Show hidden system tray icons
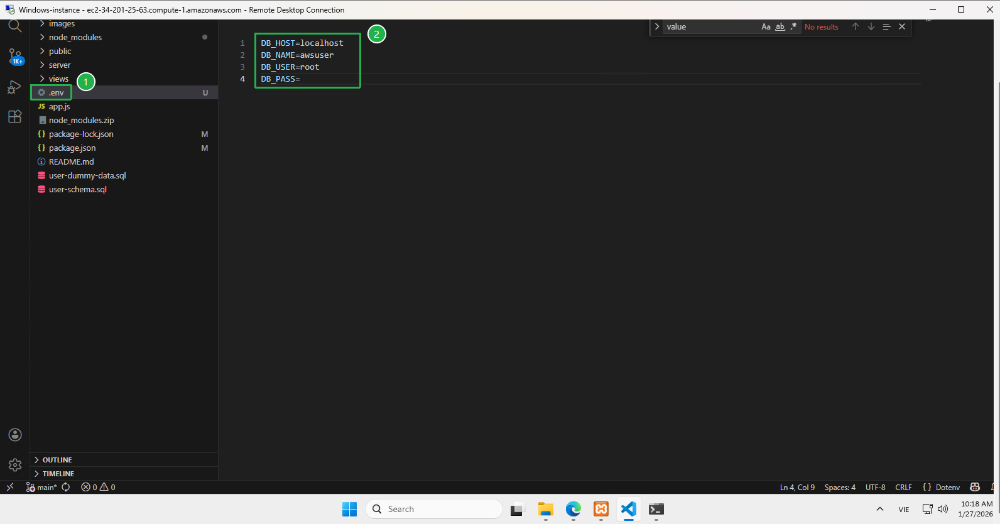Screen dimensions: 1000x524 pos(880,509)
